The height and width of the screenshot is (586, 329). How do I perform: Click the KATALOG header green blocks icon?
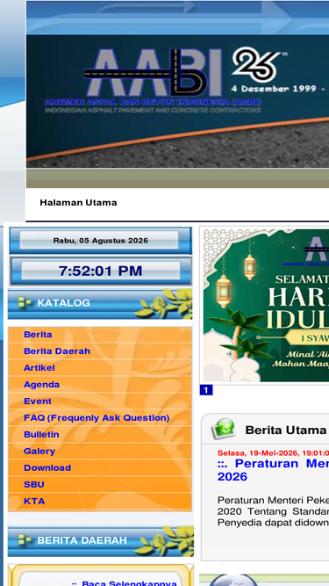coord(25,303)
